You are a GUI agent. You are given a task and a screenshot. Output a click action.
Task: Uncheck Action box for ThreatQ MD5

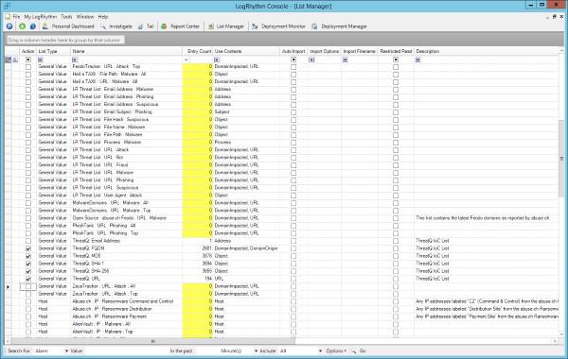(28, 256)
